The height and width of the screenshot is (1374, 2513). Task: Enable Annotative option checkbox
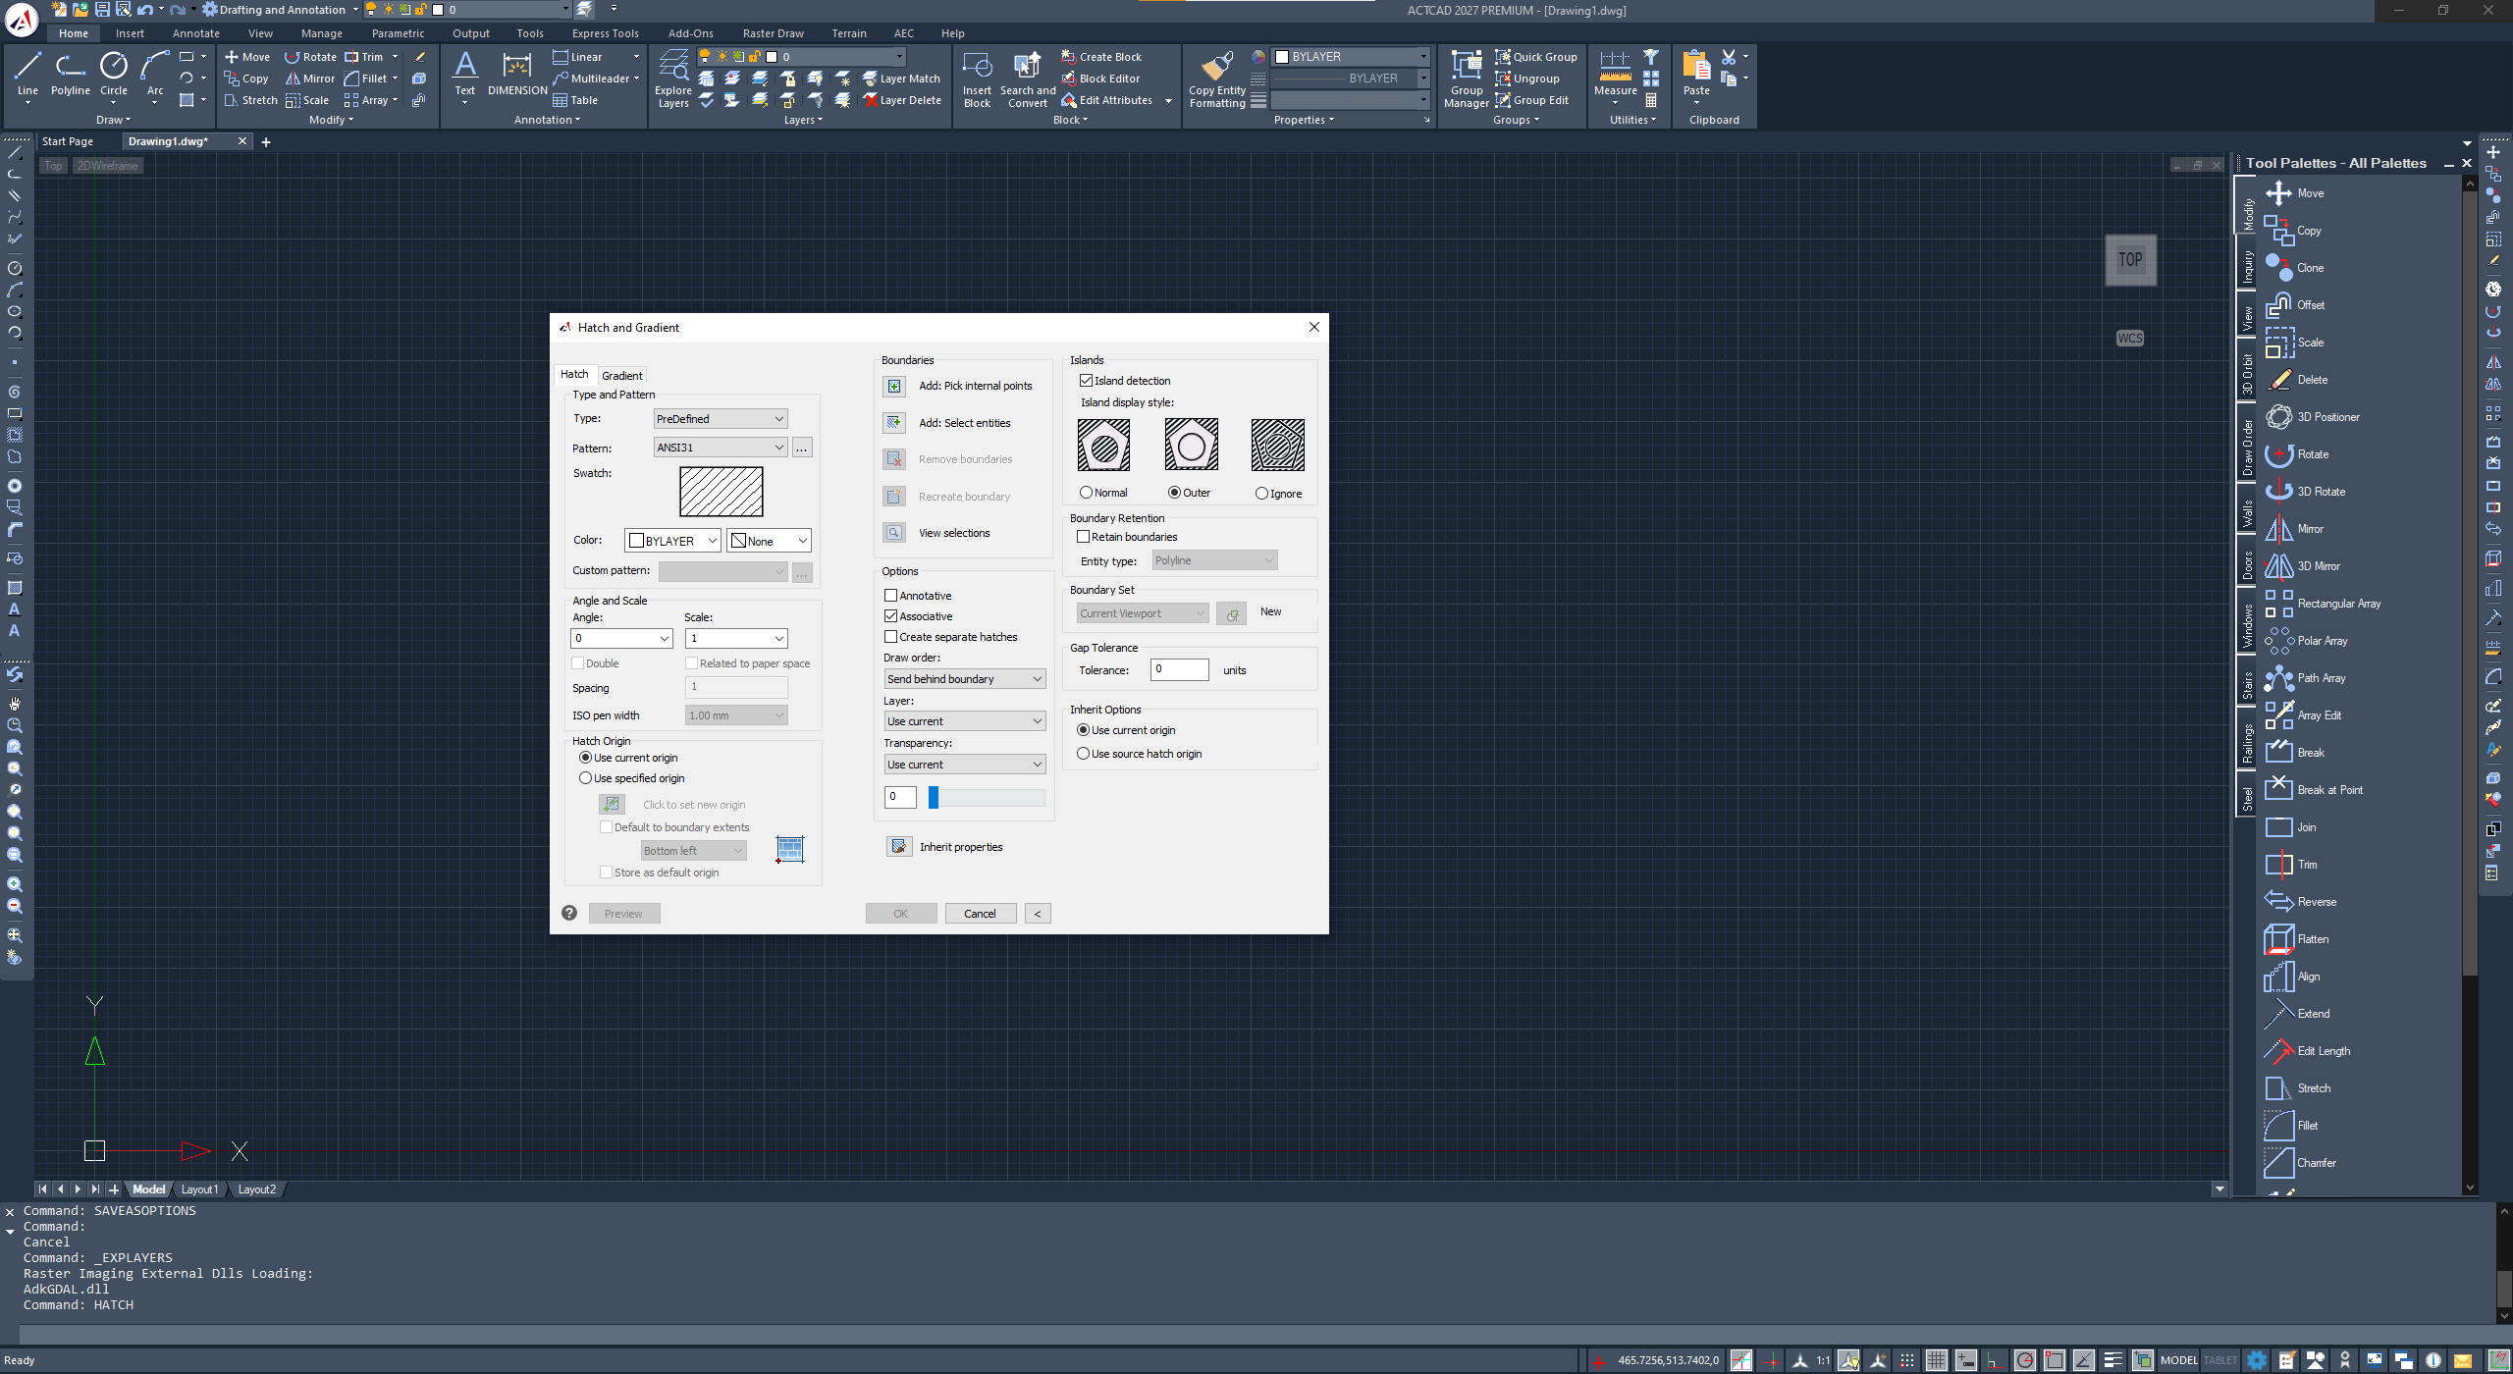[x=891, y=596]
